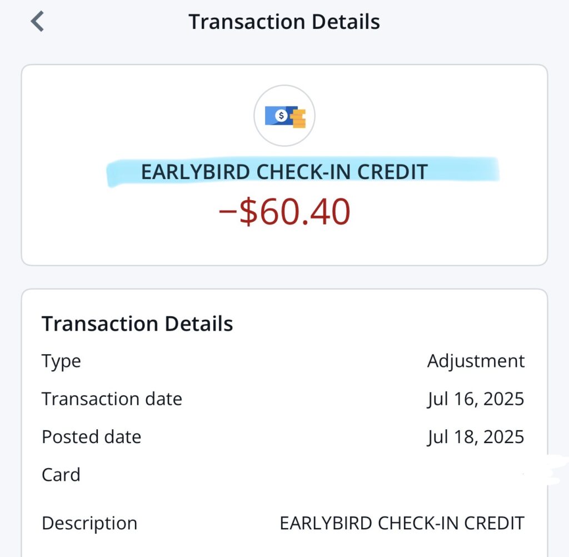The width and height of the screenshot is (569, 557).
Task: Select the Transaction date label
Action: point(112,399)
